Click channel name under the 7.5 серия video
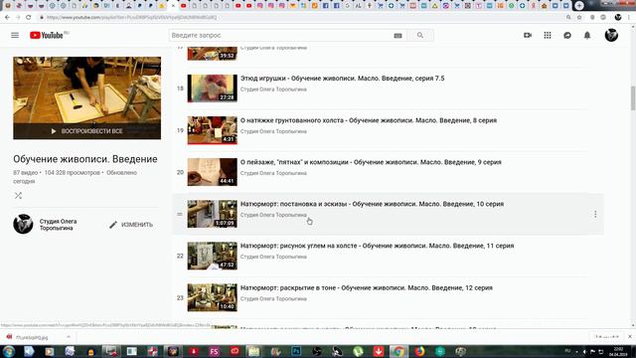The image size is (636, 358). [273, 89]
